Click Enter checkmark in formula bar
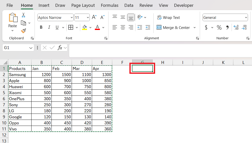The height and width of the screenshot is (143, 252). pyautogui.click(x=52, y=48)
